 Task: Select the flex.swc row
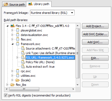click(x=26, y=39)
